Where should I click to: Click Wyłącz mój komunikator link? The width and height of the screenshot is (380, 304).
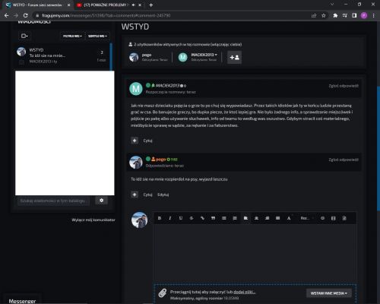point(93,220)
